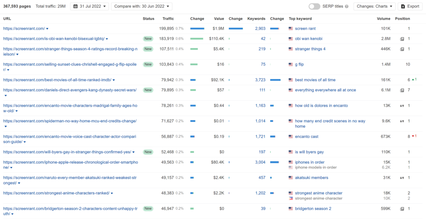Image resolution: width=426 pixels, height=219 pixels.
Task: Click the 'is will byers gay' keyword
Action: pos(310,152)
